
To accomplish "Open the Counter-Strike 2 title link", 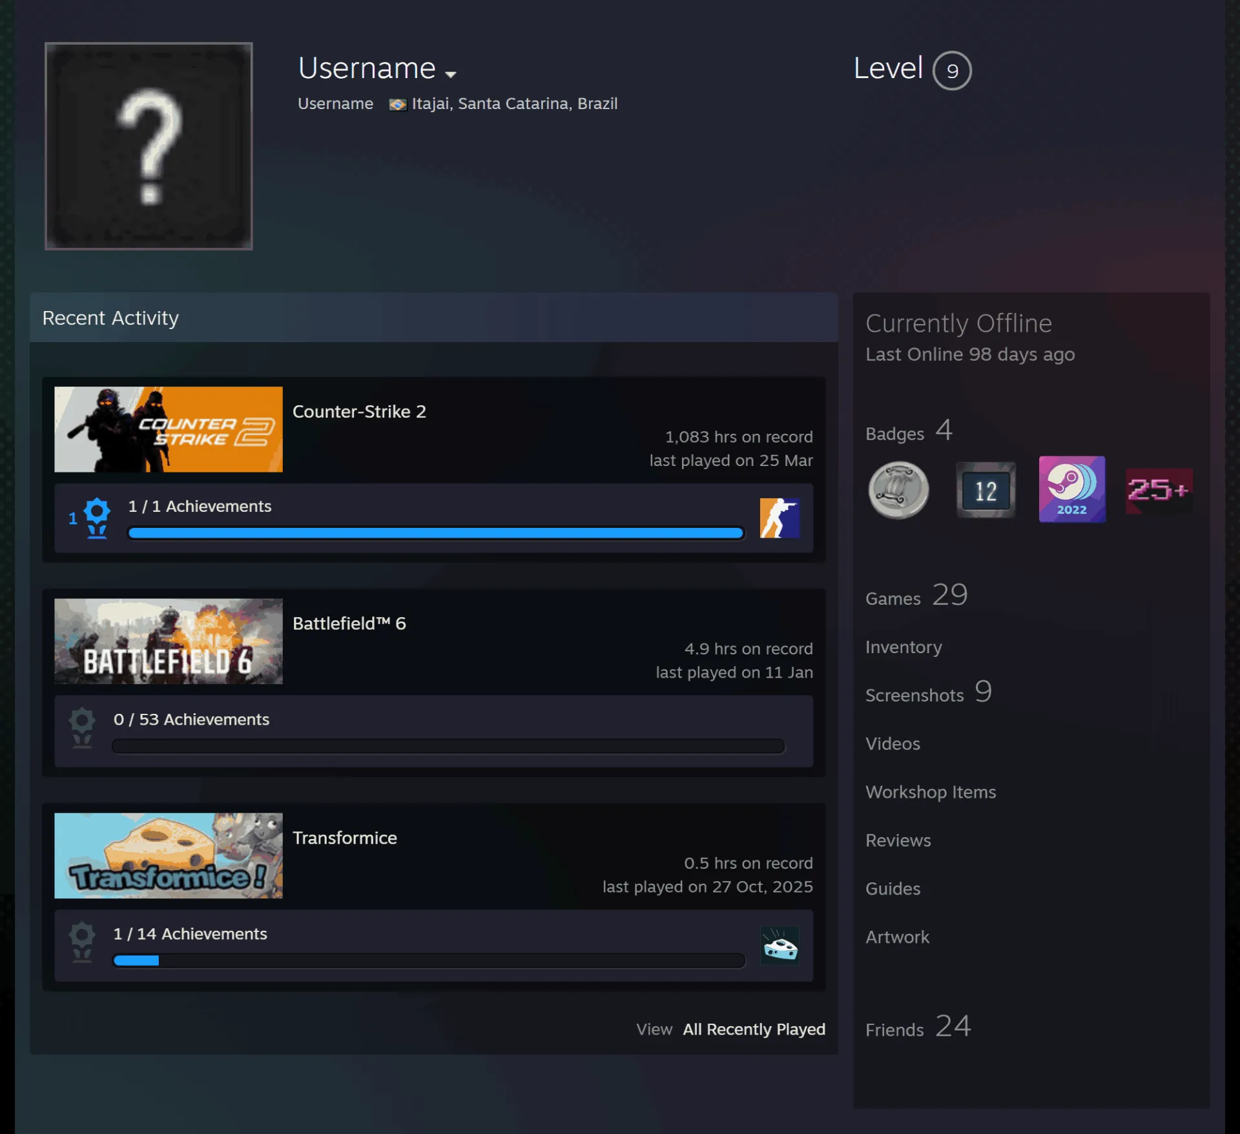I will coord(359,412).
